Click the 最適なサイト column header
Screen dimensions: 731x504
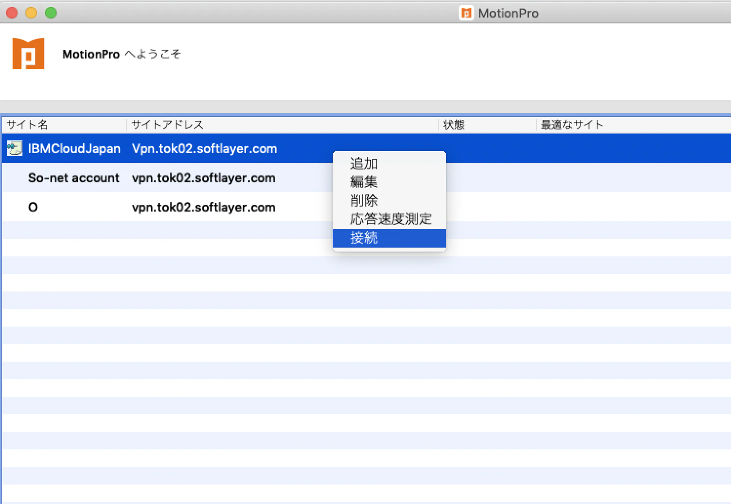pyautogui.click(x=634, y=125)
